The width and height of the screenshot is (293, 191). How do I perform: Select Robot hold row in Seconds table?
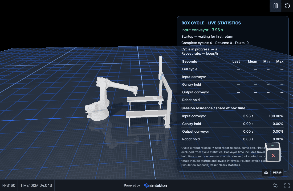233,100
